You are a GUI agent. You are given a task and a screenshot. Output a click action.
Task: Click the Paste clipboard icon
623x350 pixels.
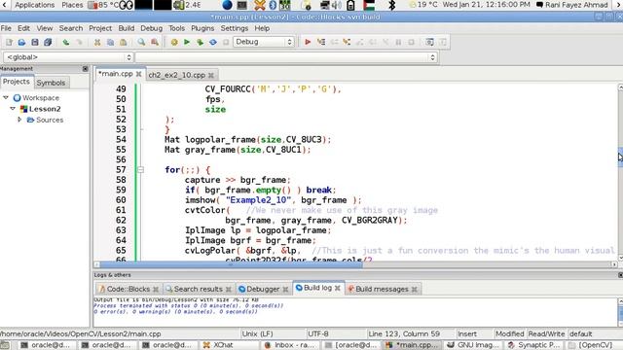[x=124, y=42]
